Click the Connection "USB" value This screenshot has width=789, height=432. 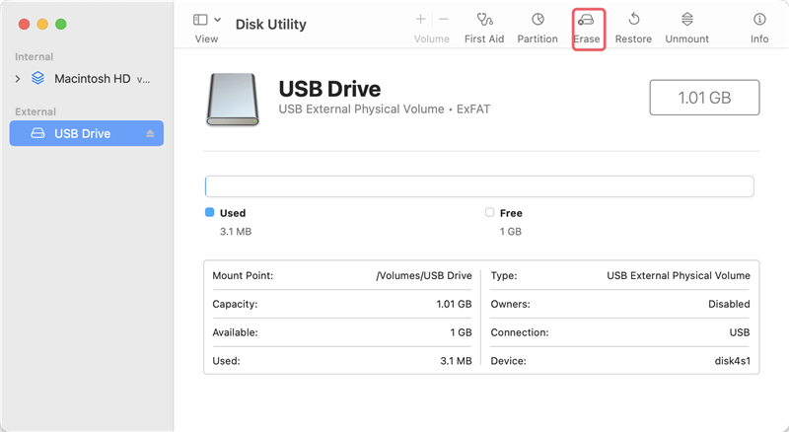click(739, 332)
